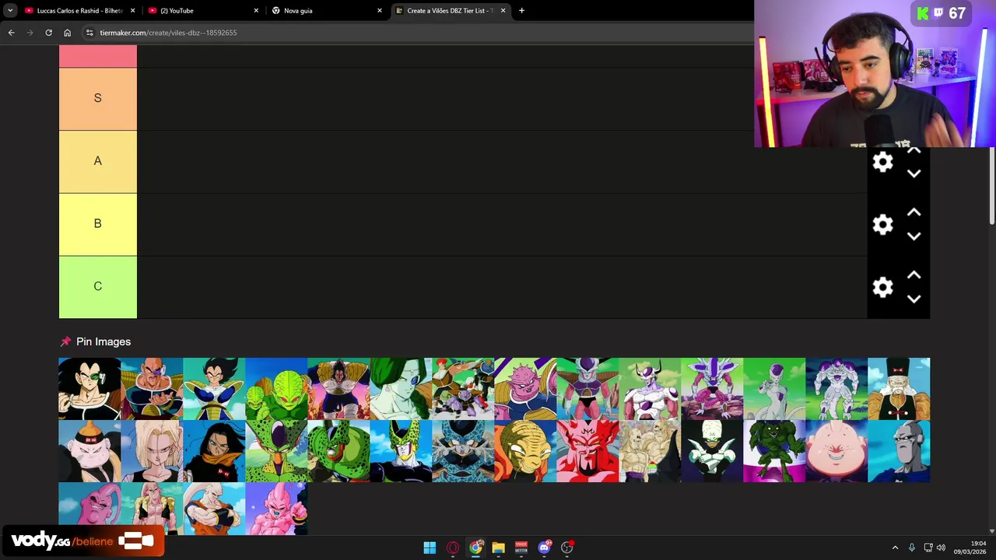996x560 pixels.
Task: Open settings gear for tier A
Action: [882, 162]
